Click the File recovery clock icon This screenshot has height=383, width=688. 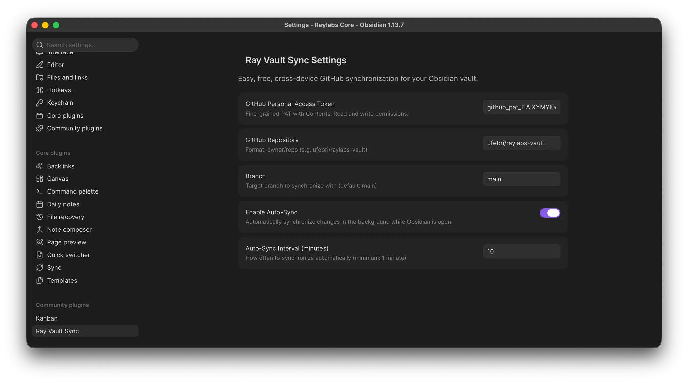40,217
